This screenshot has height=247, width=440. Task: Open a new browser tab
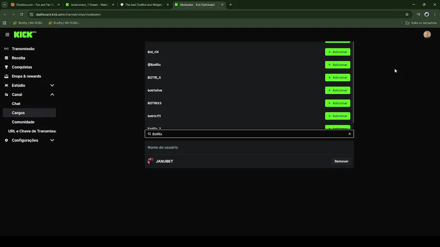(230, 5)
